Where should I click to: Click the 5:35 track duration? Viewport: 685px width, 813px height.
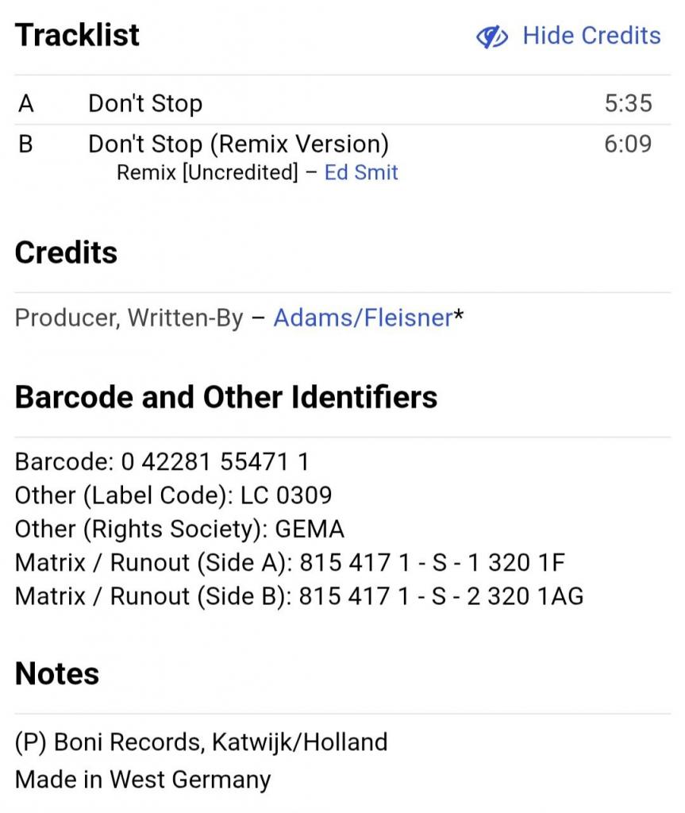pos(628,103)
